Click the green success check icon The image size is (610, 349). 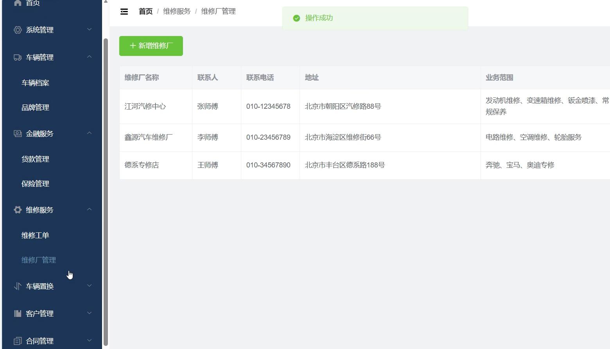coord(296,18)
